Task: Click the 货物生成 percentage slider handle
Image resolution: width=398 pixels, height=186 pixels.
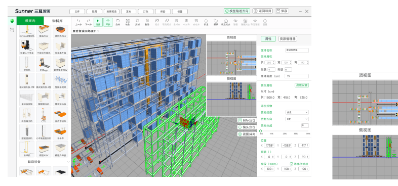Action: pos(261,131)
